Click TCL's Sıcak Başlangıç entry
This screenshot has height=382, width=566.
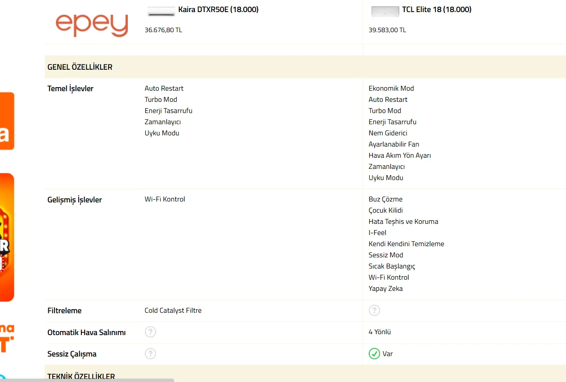coord(392,266)
